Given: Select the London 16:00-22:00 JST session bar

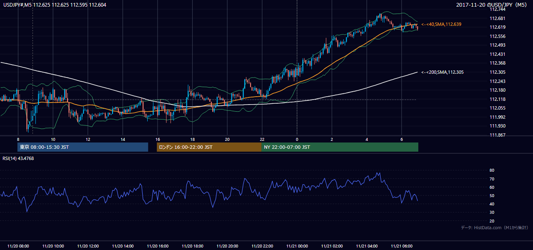Looking at the screenshot, I should pos(209,147).
